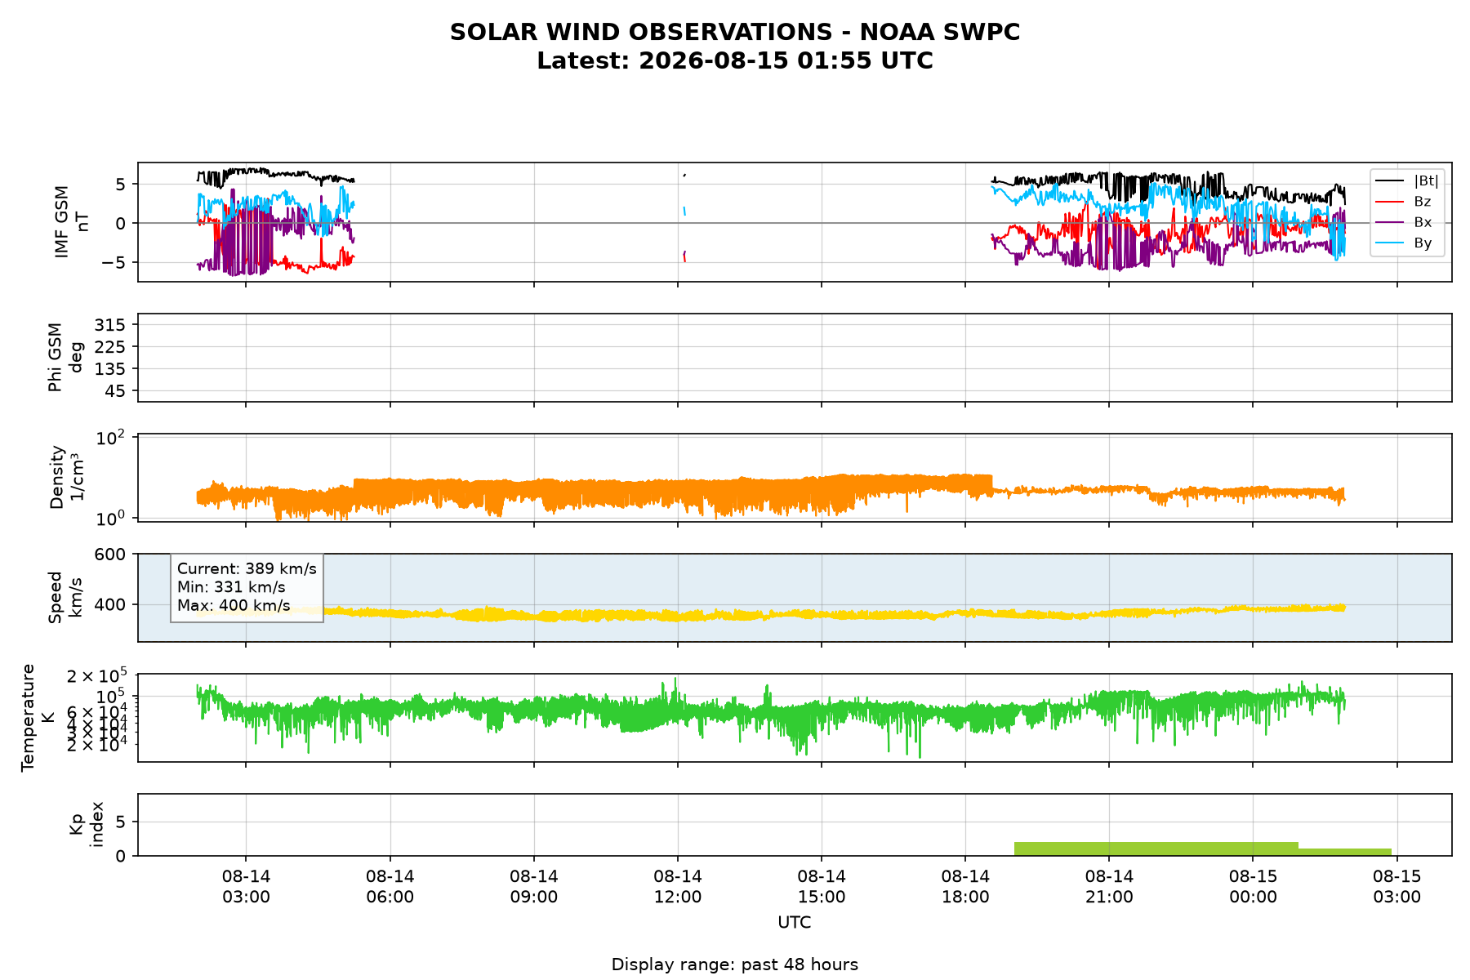1470x980 pixels.
Task: Click the 08-15 00:00 time axis label
Action: click(1253, 886)
